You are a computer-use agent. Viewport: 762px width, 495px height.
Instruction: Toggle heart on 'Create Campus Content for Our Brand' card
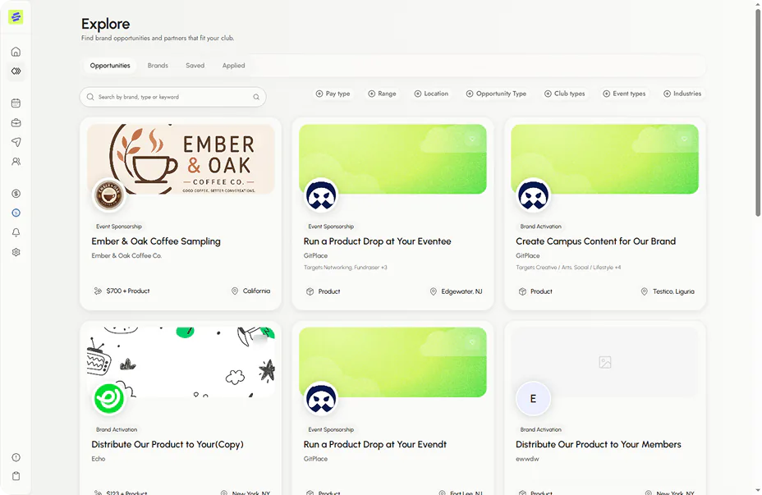(x=684, y=140)
